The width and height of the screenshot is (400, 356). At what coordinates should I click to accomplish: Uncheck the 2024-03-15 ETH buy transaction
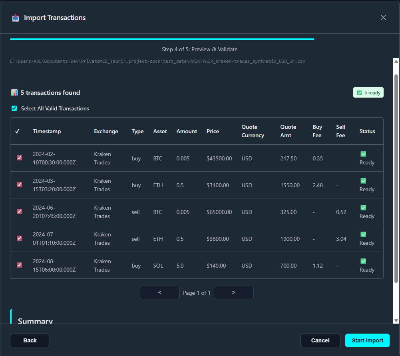point(20,185)
